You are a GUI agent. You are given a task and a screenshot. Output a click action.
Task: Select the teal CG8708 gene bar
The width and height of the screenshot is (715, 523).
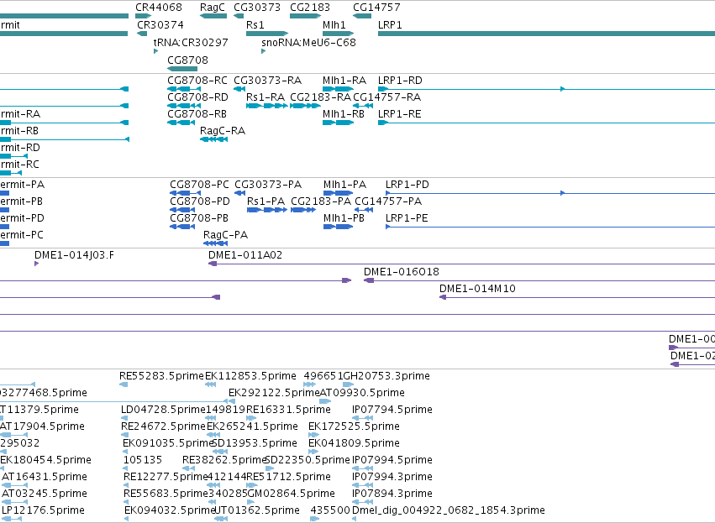pyautogui.click(x=182, y=69)
